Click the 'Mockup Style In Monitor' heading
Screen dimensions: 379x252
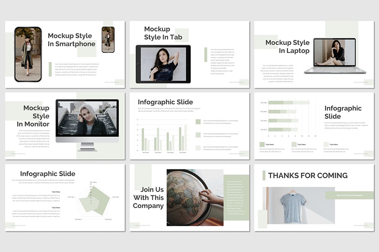point(36,116)
